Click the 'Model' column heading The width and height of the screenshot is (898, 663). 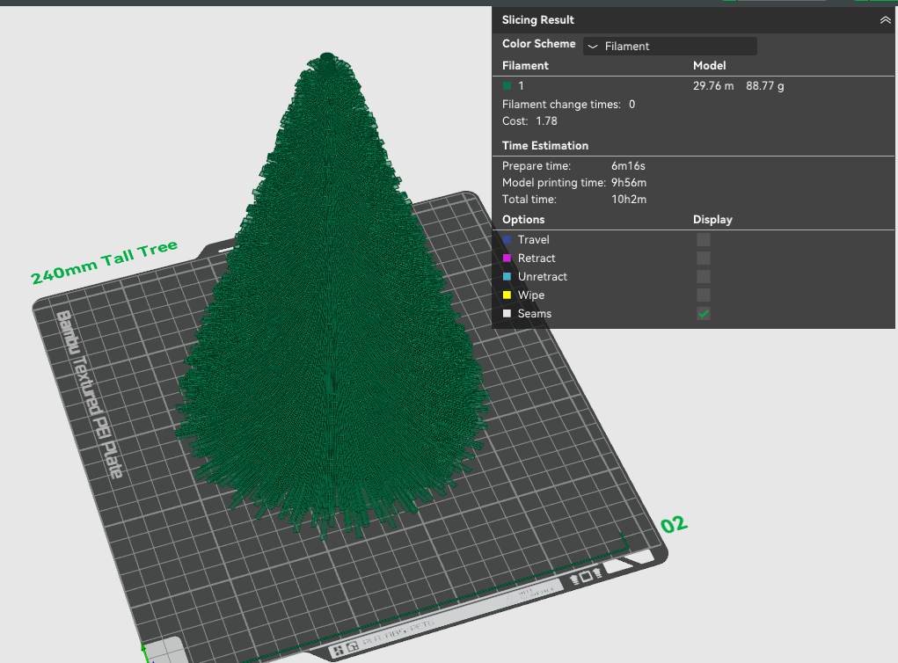710,66
